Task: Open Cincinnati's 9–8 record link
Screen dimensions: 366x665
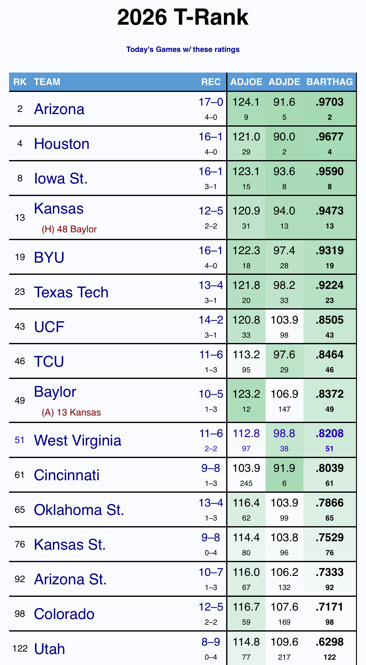Action: click(x=211, y=468)
